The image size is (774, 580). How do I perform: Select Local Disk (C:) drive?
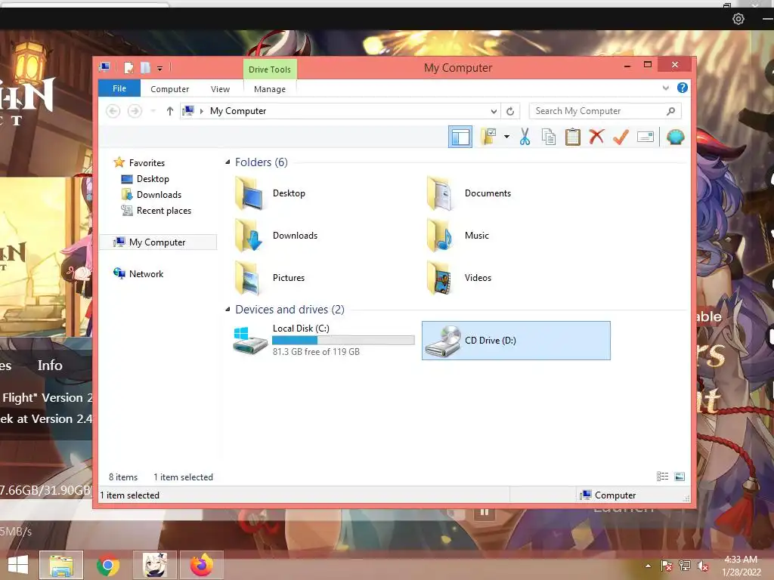(x=324, y=341)
